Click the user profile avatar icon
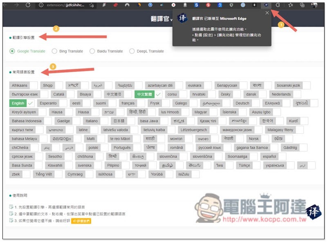Viewport: 327px width, 242px height. point(314,5)
